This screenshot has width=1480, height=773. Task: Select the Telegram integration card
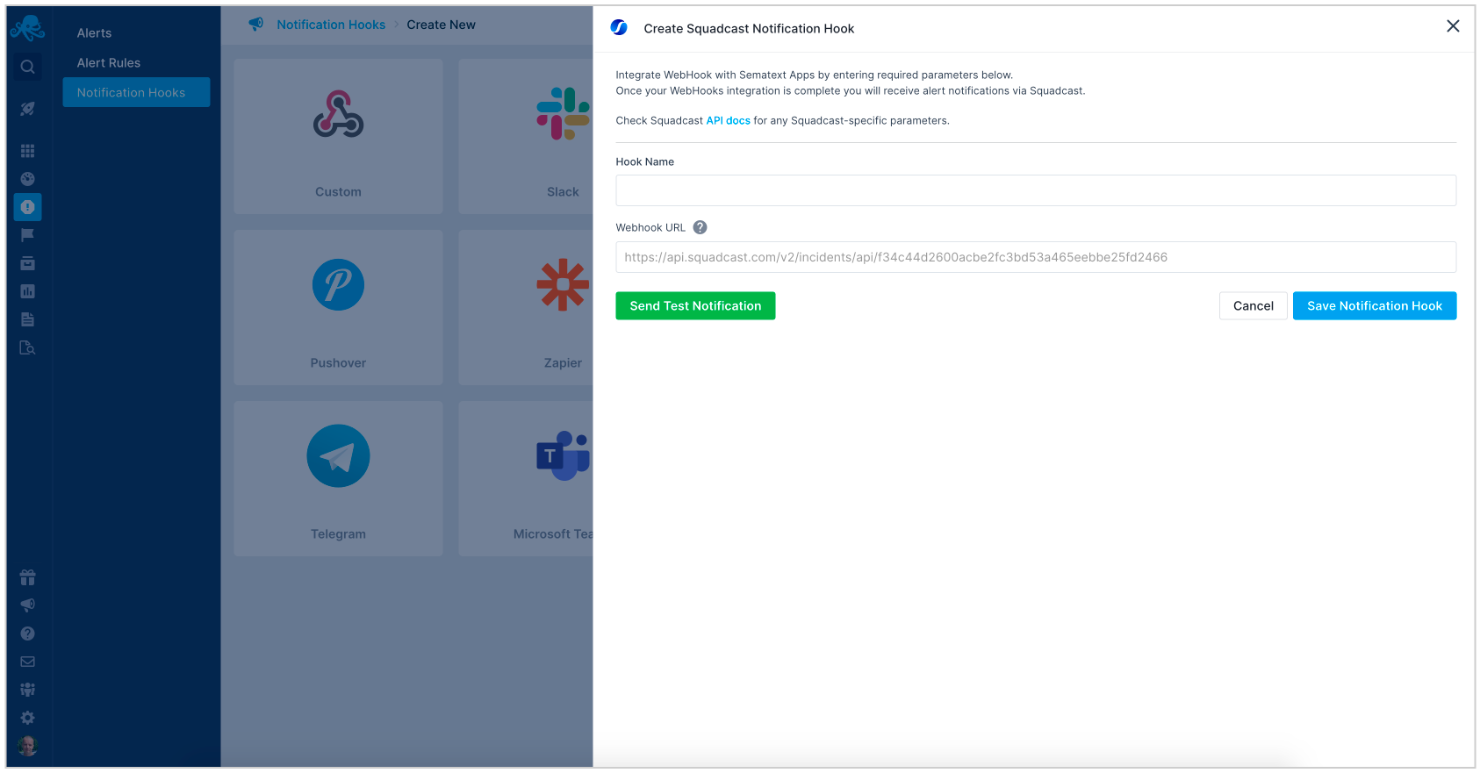[x=338, y=478]
